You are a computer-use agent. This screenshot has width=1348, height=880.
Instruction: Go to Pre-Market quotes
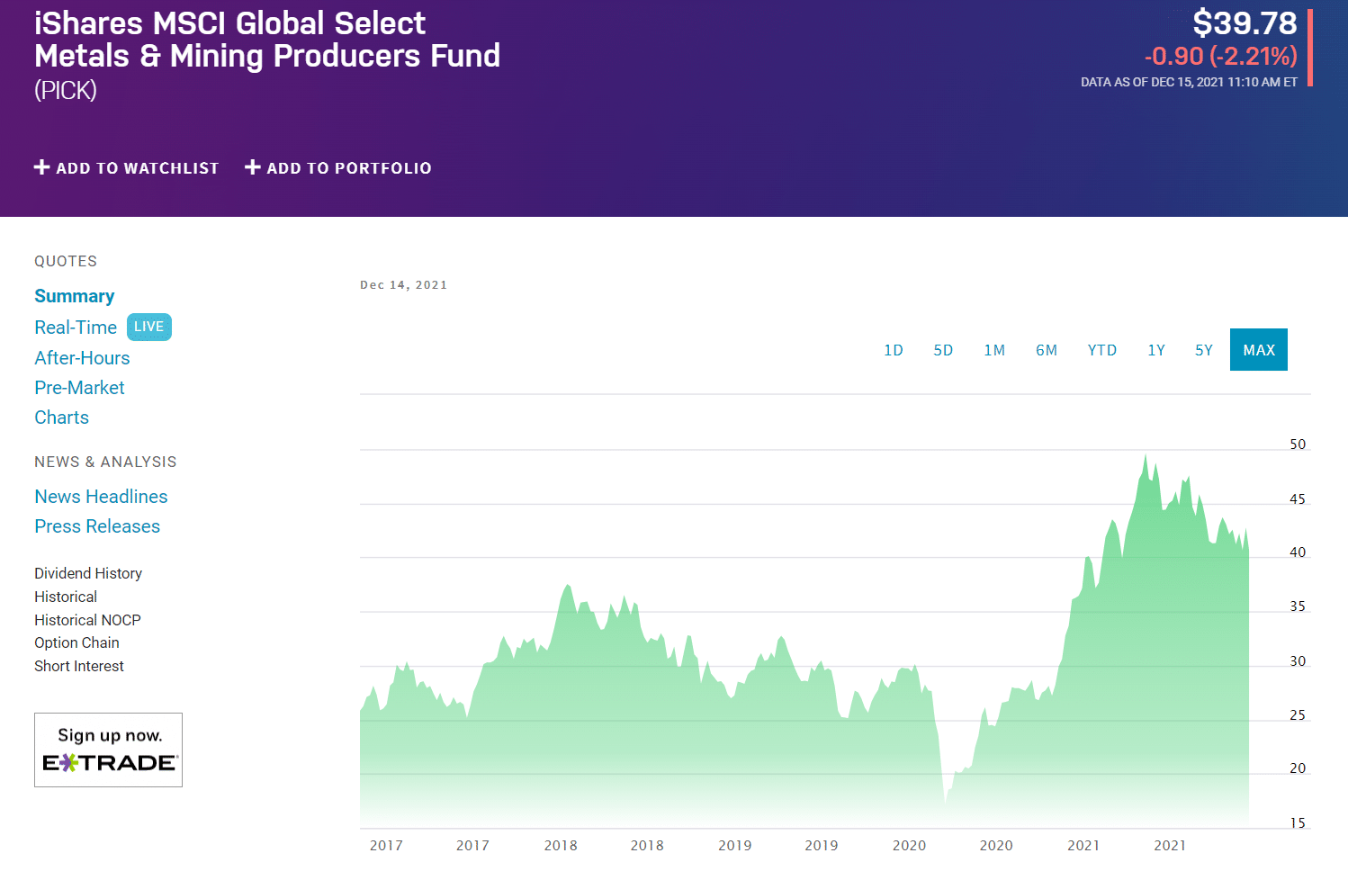click(79, 388)
